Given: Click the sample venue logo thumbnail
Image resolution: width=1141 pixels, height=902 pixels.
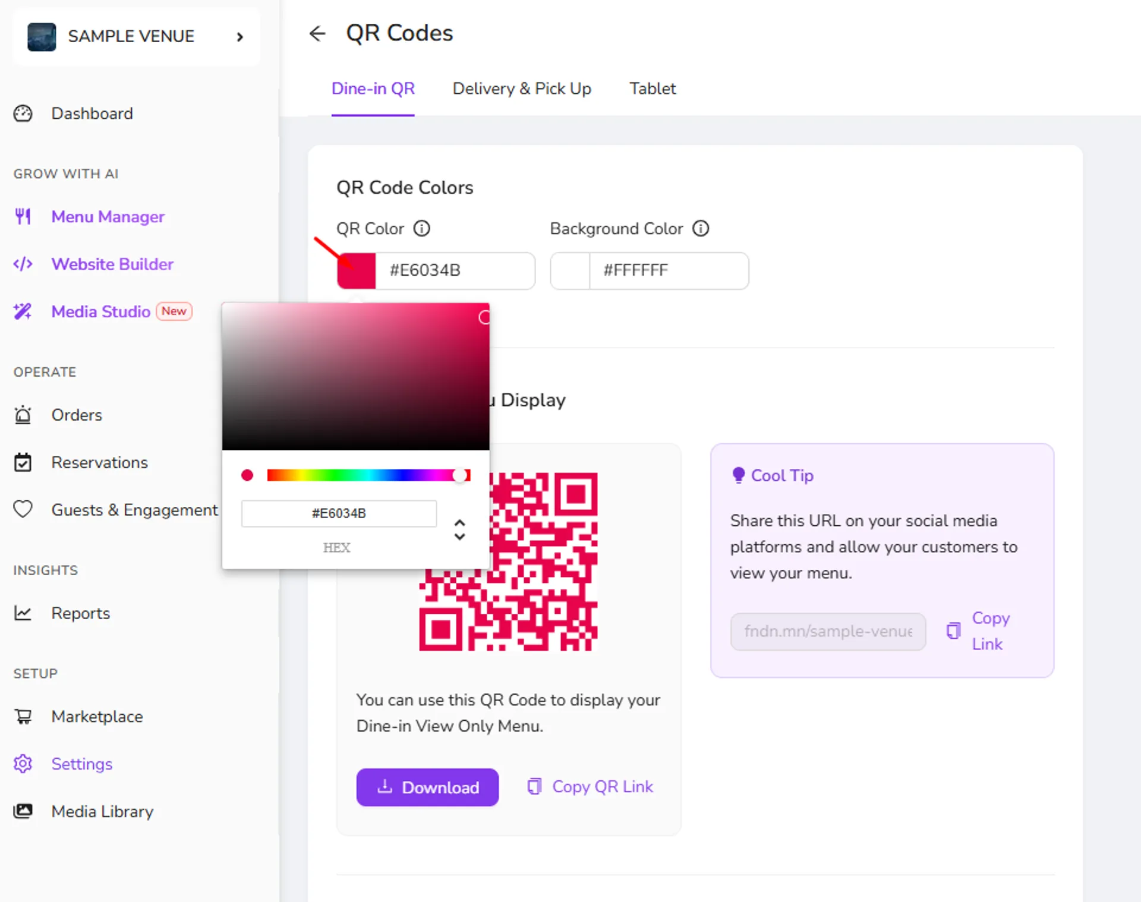Looking at the screenshot, I should tap(42, 37).
